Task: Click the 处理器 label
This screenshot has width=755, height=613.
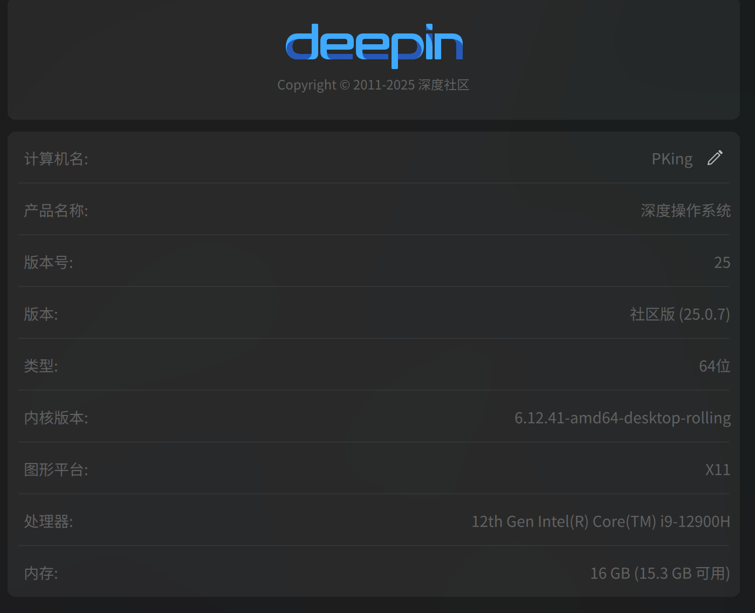Action: tap(49, 521)
